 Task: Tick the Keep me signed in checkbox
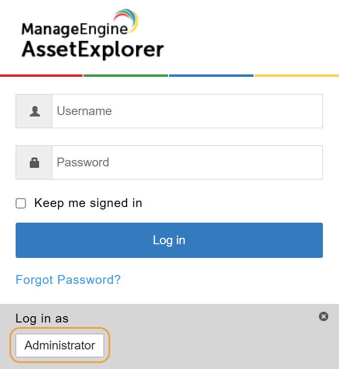(21, 204)
